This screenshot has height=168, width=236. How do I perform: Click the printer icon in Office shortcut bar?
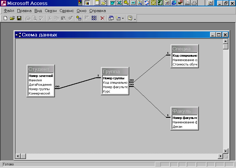pyautogui.click(x=194, y=3)
